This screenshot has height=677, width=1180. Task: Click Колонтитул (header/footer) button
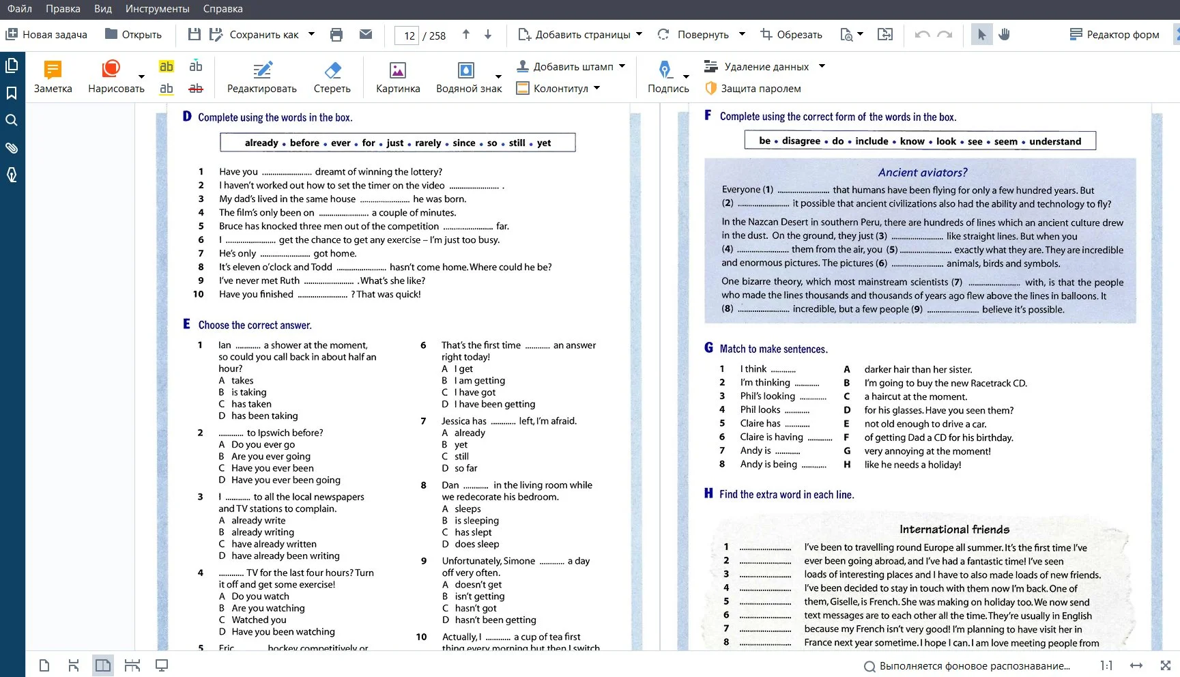(x=552, y=88)
